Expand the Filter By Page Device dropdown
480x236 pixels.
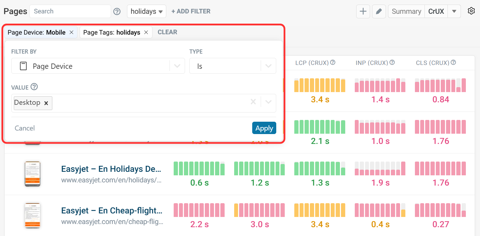coord(177,66)
